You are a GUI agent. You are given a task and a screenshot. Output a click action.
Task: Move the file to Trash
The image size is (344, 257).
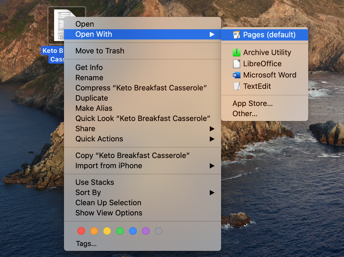[99, 51]
